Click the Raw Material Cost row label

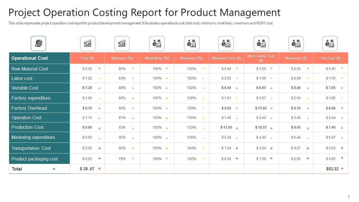[x=30, y=69]
